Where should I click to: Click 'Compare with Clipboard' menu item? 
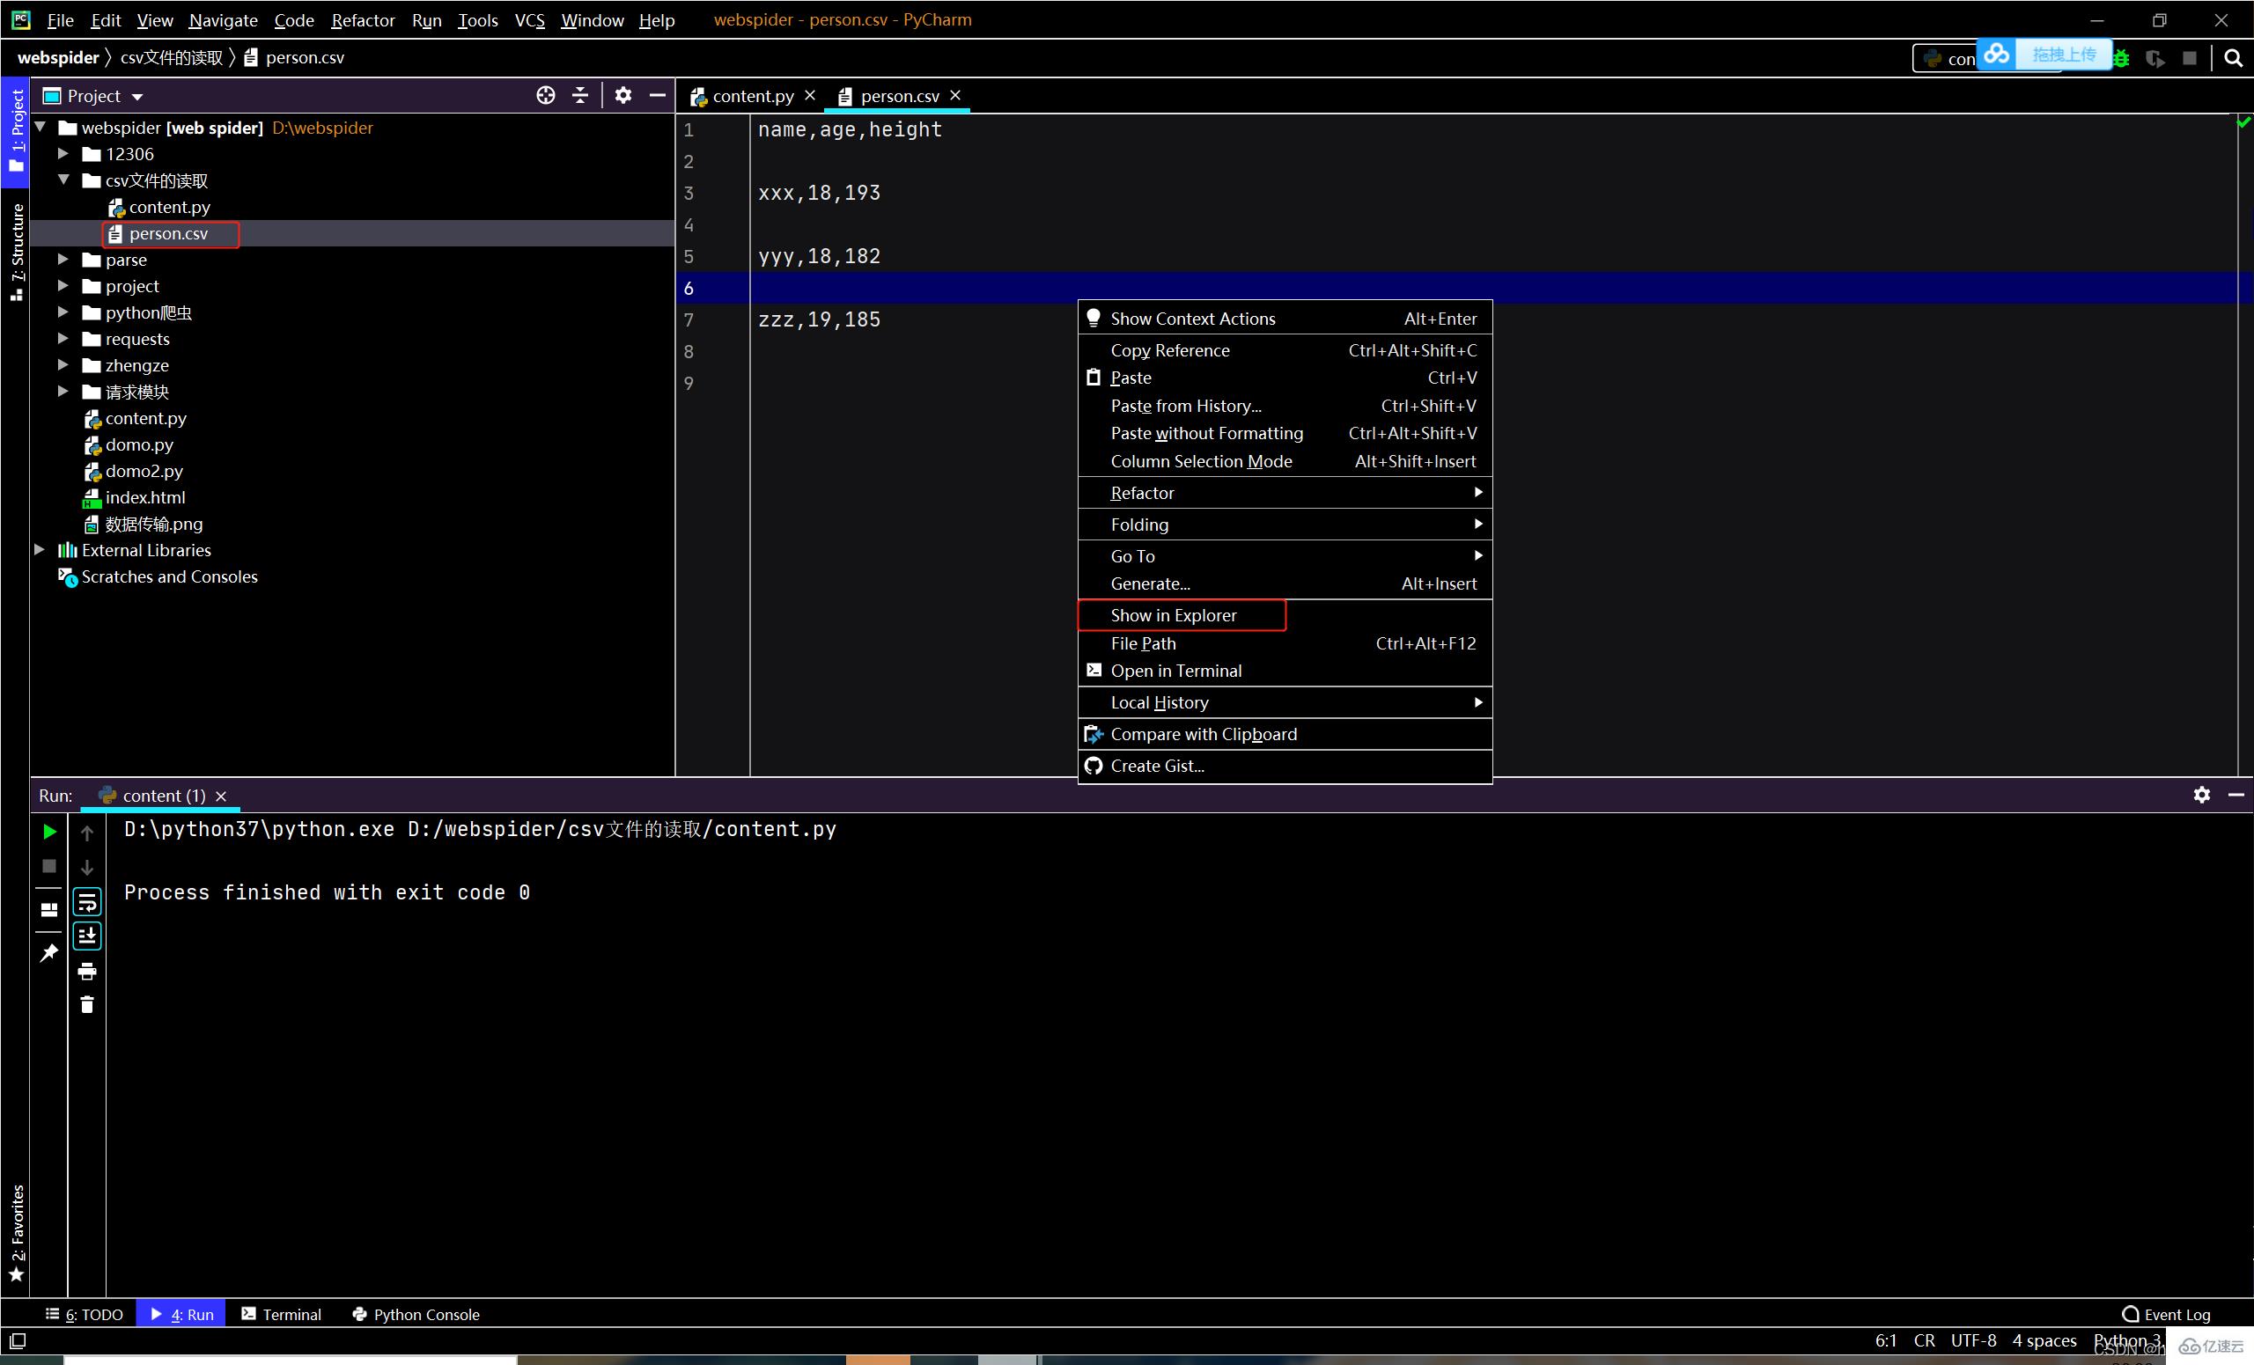1204,732
